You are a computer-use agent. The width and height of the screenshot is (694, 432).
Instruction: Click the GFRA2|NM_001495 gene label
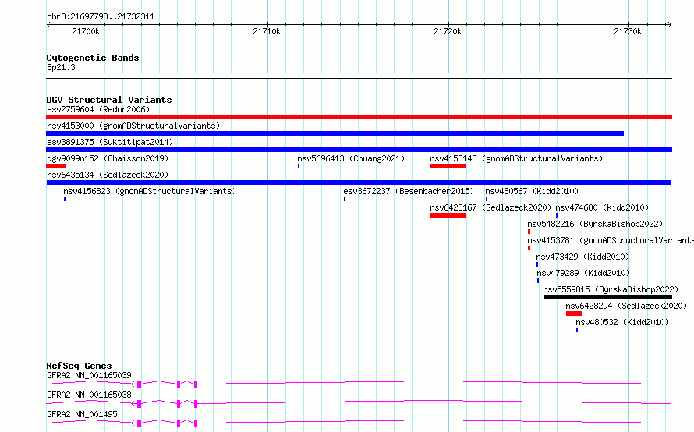pos(83,414)
